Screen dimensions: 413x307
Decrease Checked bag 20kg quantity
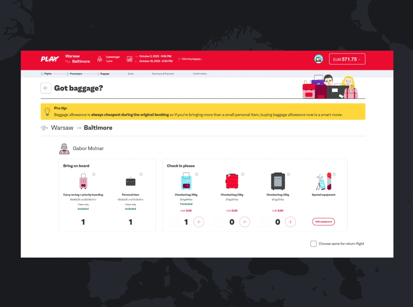pos(173,222)
